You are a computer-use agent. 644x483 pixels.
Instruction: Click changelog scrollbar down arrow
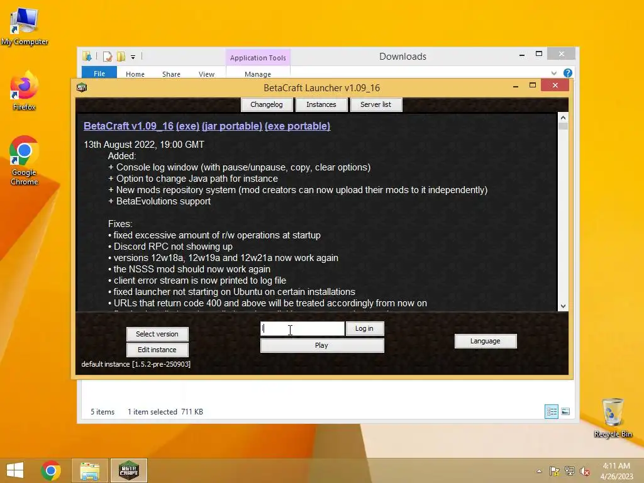coord(563,306)
